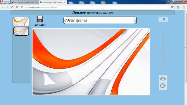Close the 'Онлайн раскраска' tab
Viewport: 187px width, 105px height.
pyautogui.click(x=37, y=2)
